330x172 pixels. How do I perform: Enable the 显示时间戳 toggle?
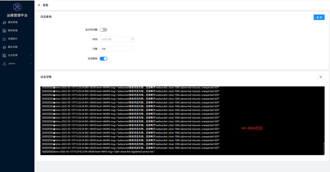coord(103,30)
